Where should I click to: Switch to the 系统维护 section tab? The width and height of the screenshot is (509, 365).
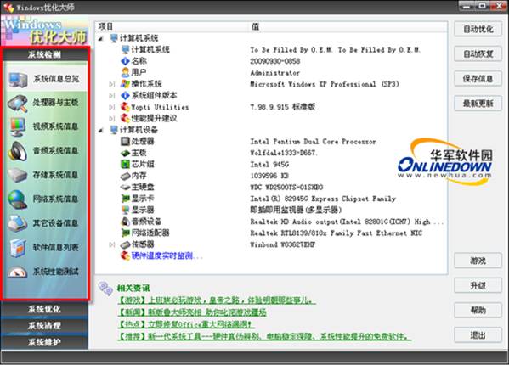click(44, 342)
